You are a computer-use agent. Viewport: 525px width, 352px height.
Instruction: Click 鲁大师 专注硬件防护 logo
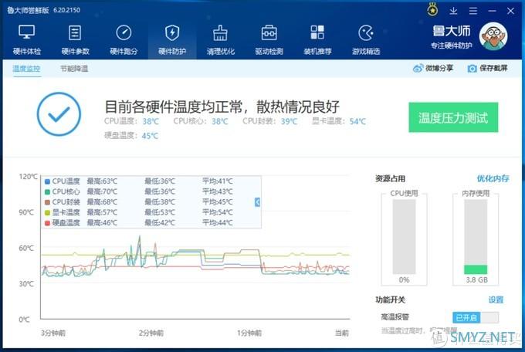click(452, 37)
